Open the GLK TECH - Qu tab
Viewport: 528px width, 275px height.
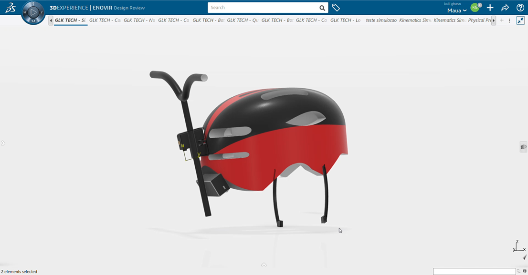[x=243, y=20]
